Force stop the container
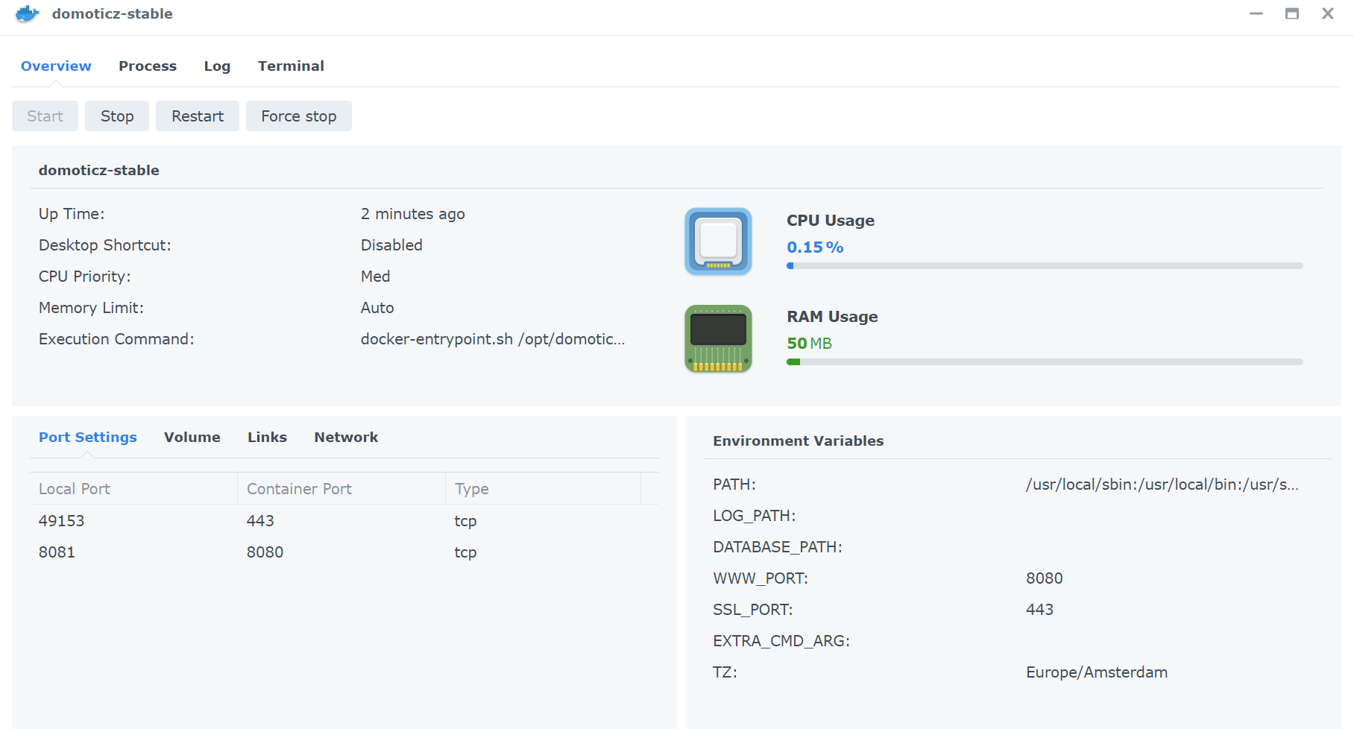 click(299, 116)
